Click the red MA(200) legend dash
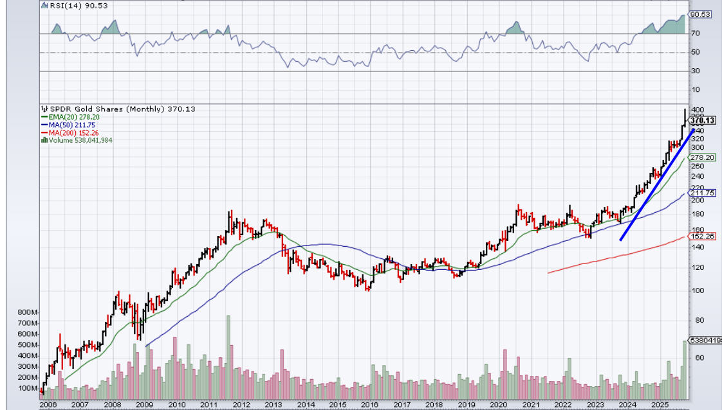Viewport: 722px width, 410px height. point(43,132)
